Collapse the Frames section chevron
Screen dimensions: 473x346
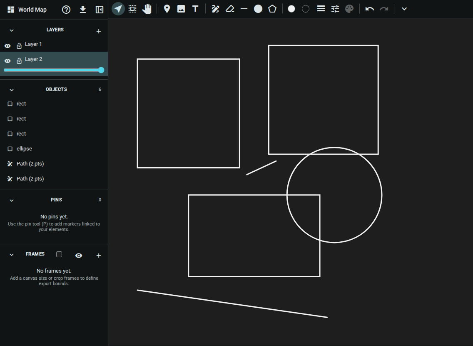tap(12, 255)
